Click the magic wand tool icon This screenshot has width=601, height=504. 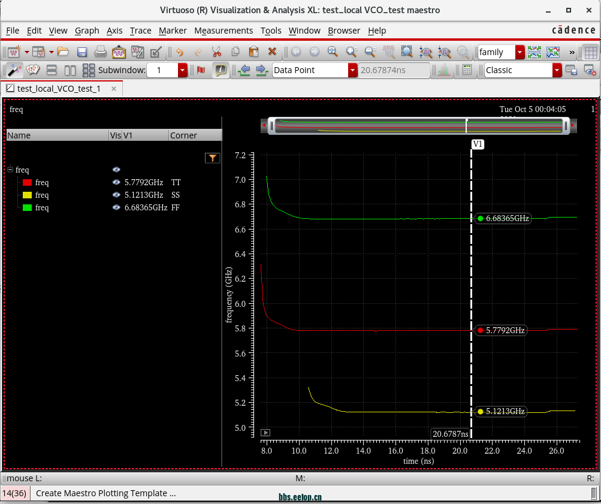(14, 70)
